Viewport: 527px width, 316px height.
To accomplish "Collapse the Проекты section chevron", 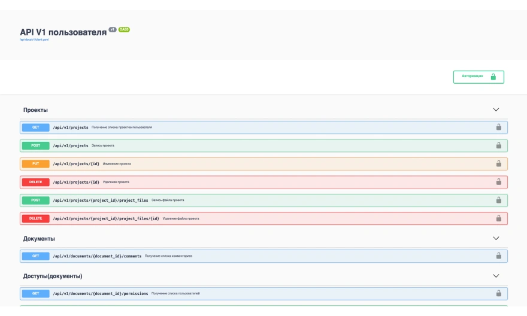I will (496, 110).
